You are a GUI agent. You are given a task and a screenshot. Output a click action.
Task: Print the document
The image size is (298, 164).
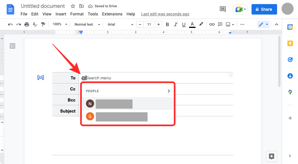click(x=27, y=24)
